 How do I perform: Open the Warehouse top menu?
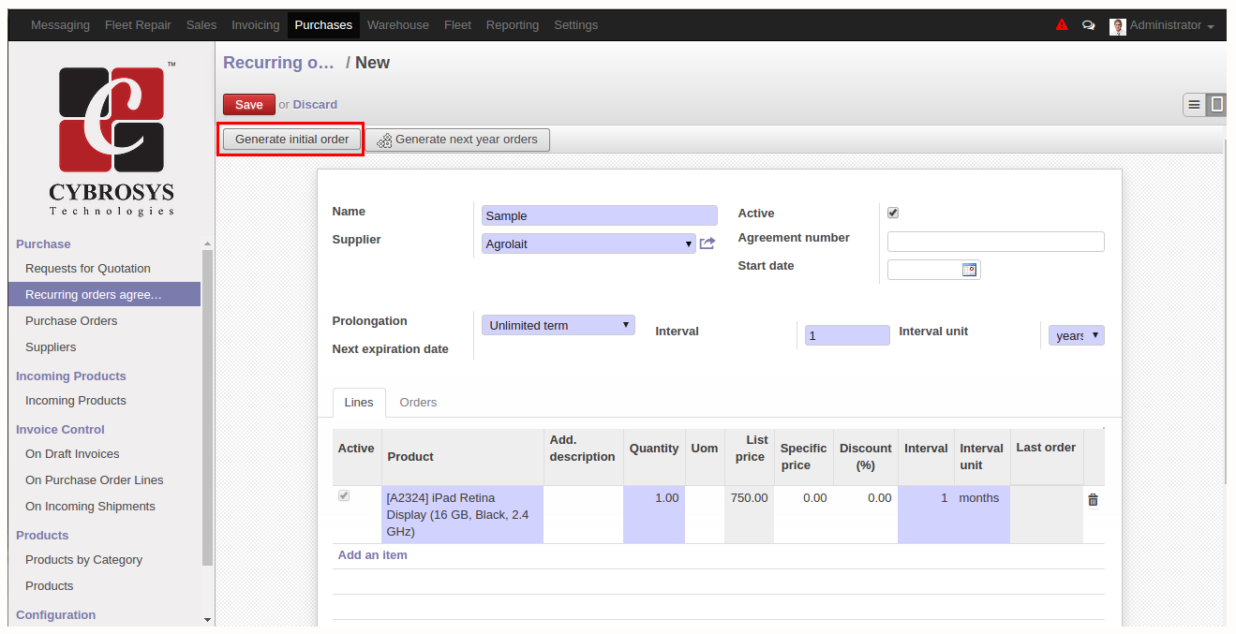click(x=397, y=25)
